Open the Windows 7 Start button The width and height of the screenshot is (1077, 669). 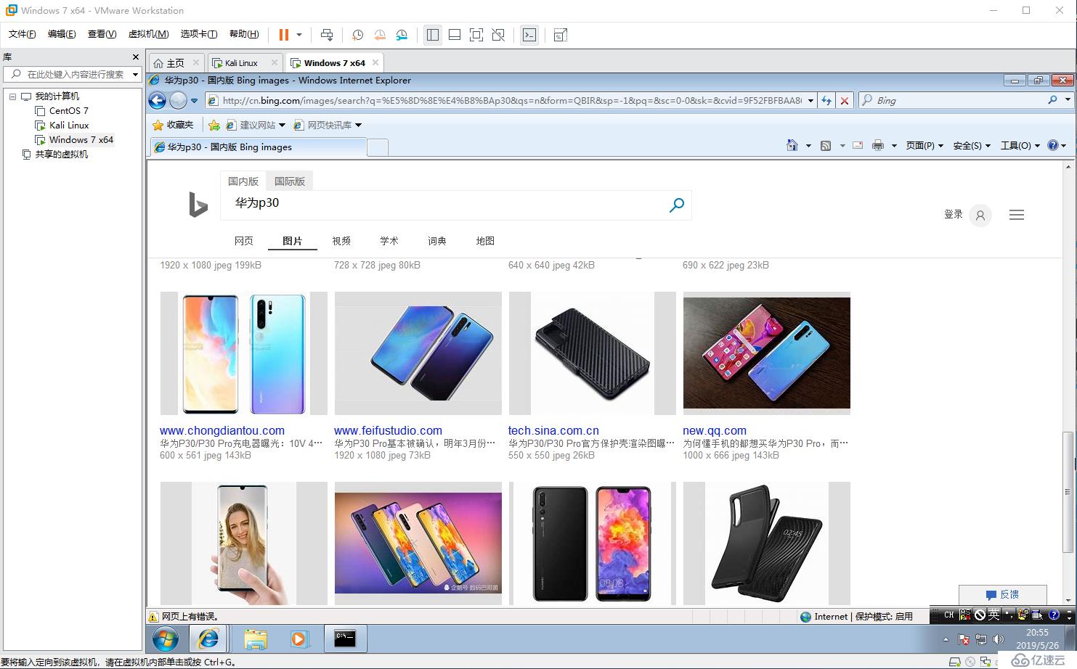(x=166, y=639)
